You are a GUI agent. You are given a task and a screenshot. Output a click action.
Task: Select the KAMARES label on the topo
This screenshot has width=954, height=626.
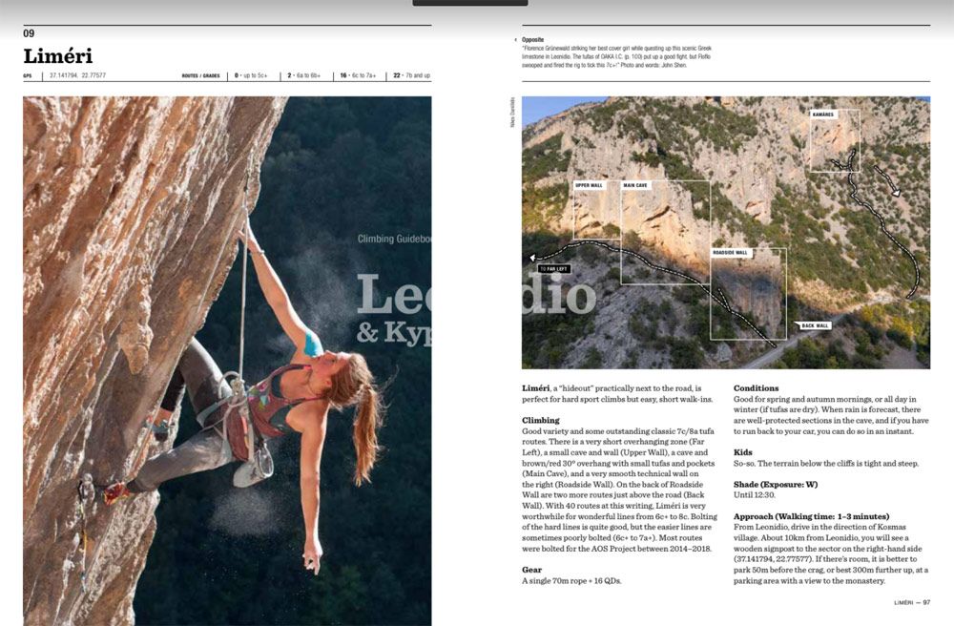[824, 114]
